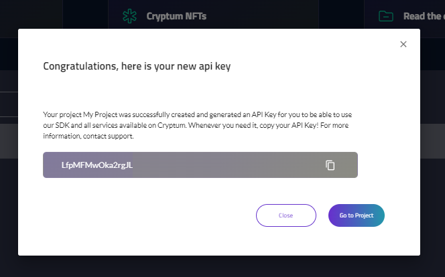Click the dark header cell left of Cryptum NFTs

point(85,14)
